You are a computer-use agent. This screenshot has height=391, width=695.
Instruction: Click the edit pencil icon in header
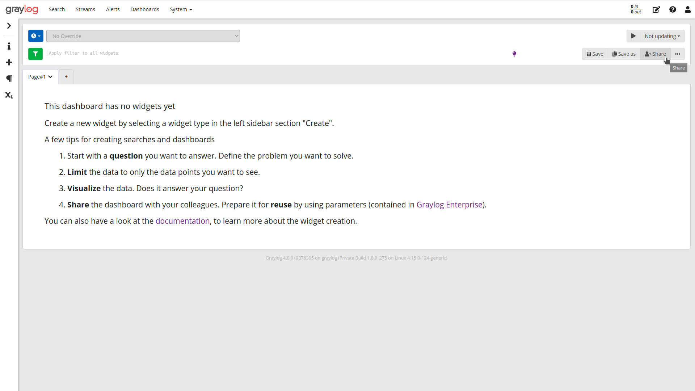pos(656,9)
